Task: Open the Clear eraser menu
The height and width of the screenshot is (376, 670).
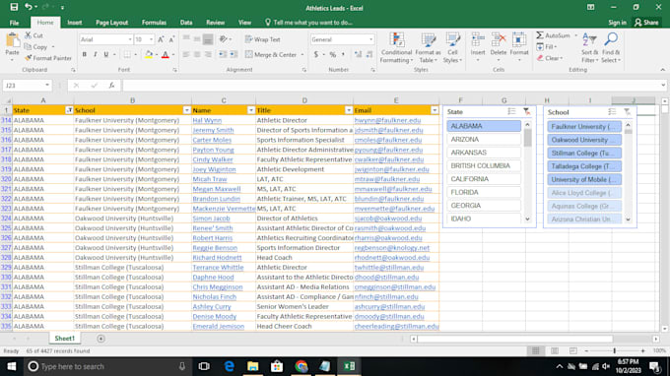Action: click(550, 58)
